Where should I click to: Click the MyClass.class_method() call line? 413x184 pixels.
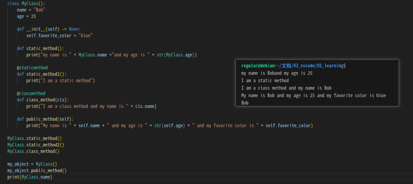pyautogui.click(x=33, y=151)
